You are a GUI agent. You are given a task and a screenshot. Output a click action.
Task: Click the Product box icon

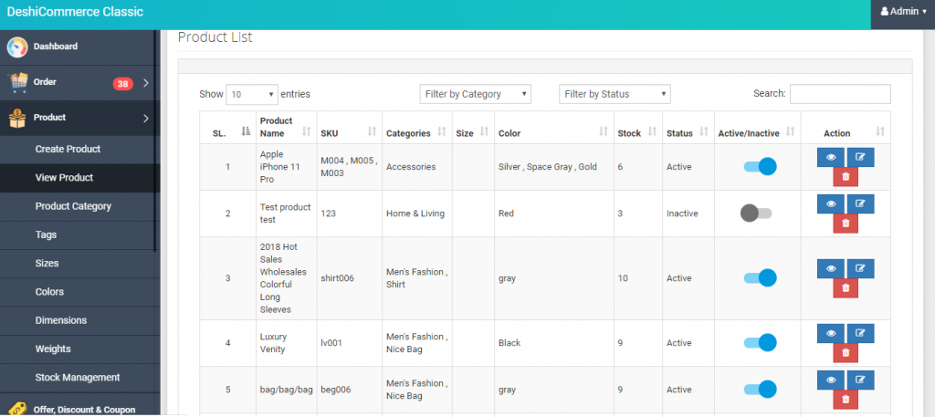pos(17,118)
